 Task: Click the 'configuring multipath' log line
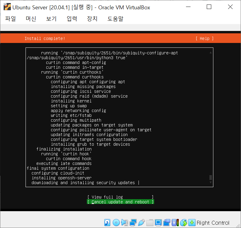[x=76, y=120]
